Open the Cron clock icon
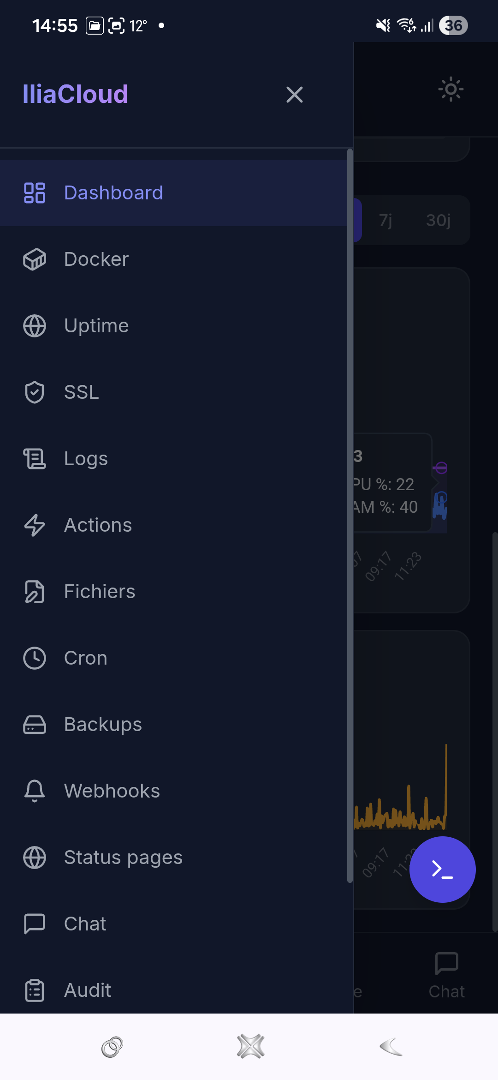The height and width of the screenshot is (1080, 498). [35, 658]
